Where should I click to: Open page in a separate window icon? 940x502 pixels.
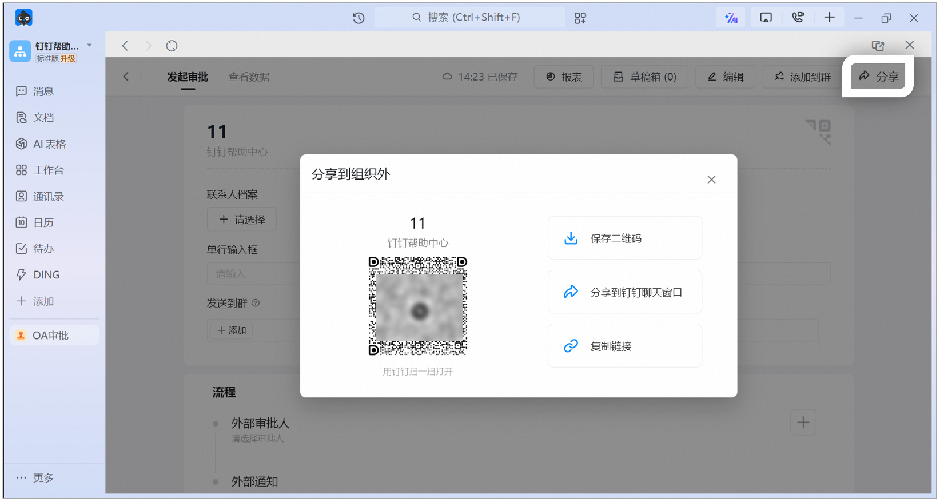click(878, 45)
